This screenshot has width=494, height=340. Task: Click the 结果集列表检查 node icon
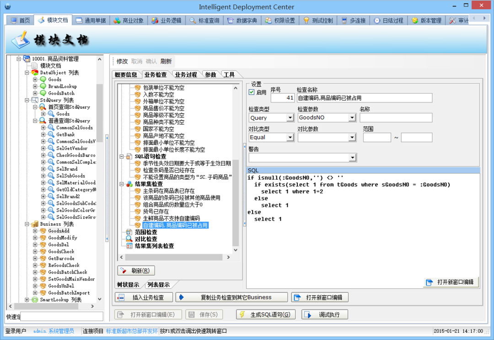pos(129,246)
